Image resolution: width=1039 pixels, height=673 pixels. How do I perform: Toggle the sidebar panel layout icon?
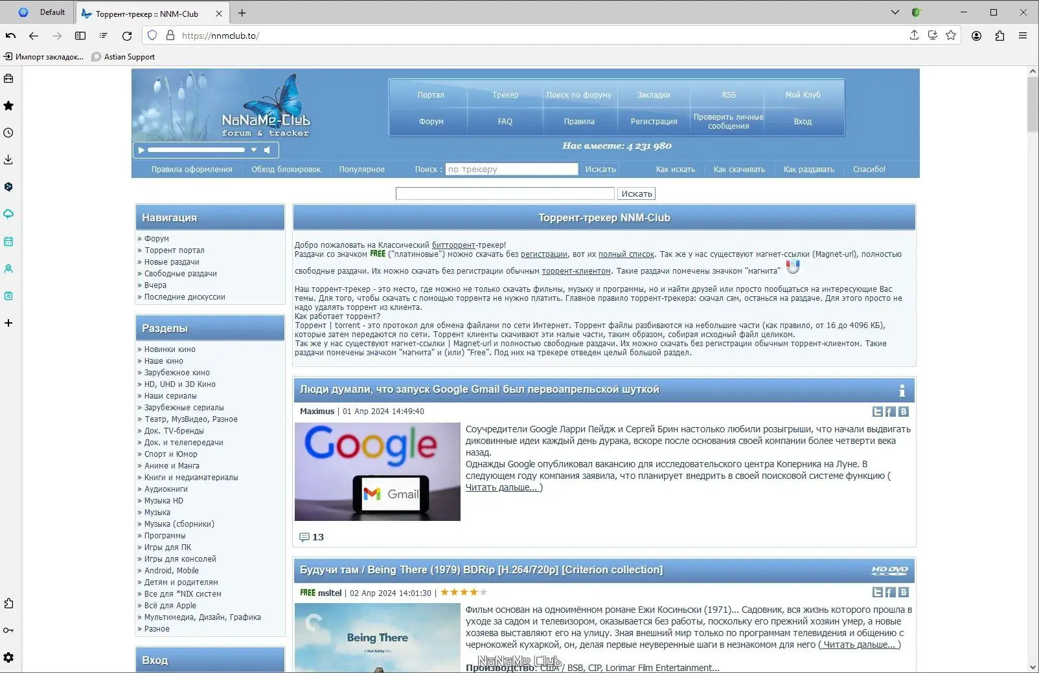click(x=80, y=36)
